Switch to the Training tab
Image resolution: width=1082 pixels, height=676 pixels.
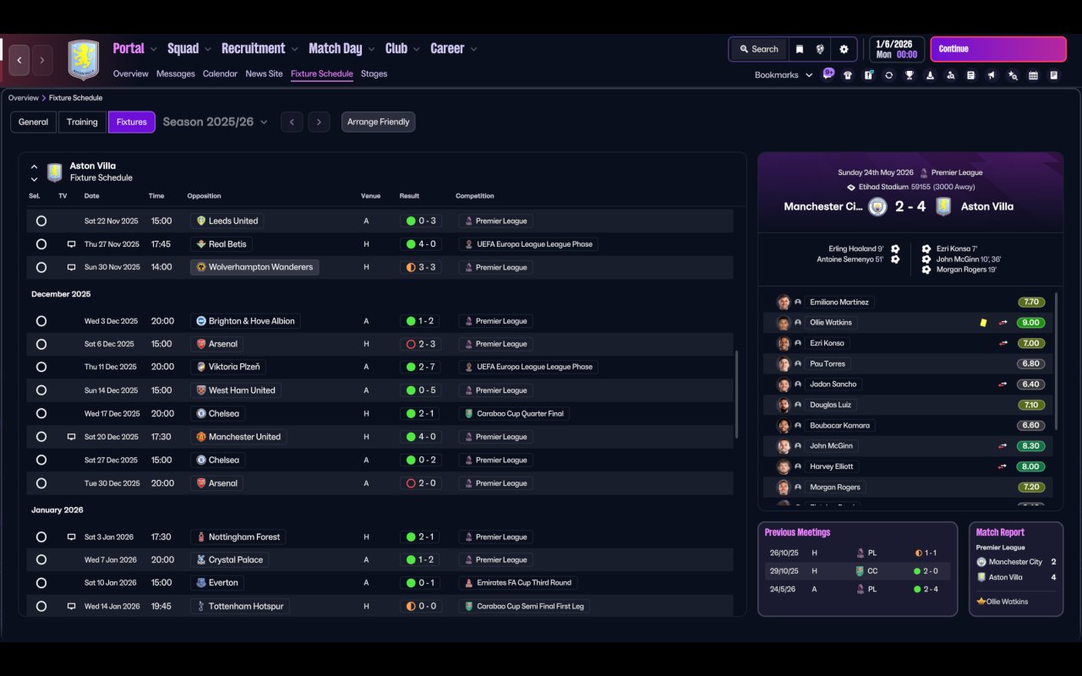tap(82, 122)
